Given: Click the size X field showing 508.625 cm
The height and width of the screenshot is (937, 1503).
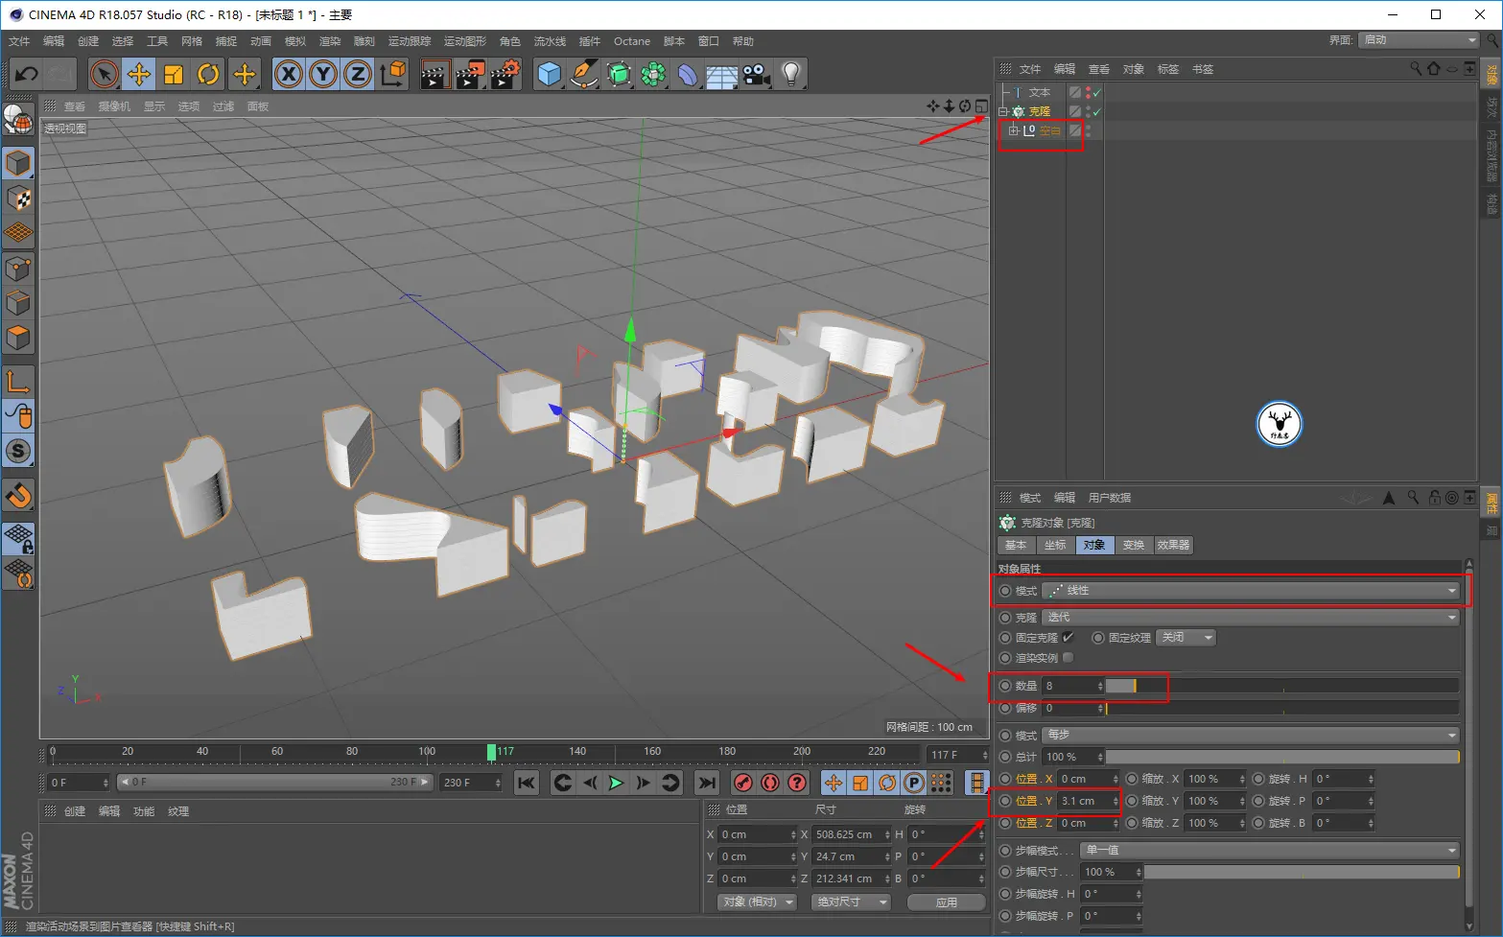Looking at the screenshot, I should point(852,834).
